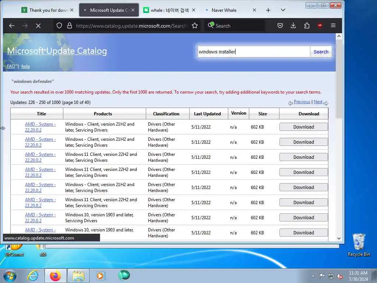Open the Recycle Bin desktop icon
This screenshot has height=283, width=377.
coord(359,245)
